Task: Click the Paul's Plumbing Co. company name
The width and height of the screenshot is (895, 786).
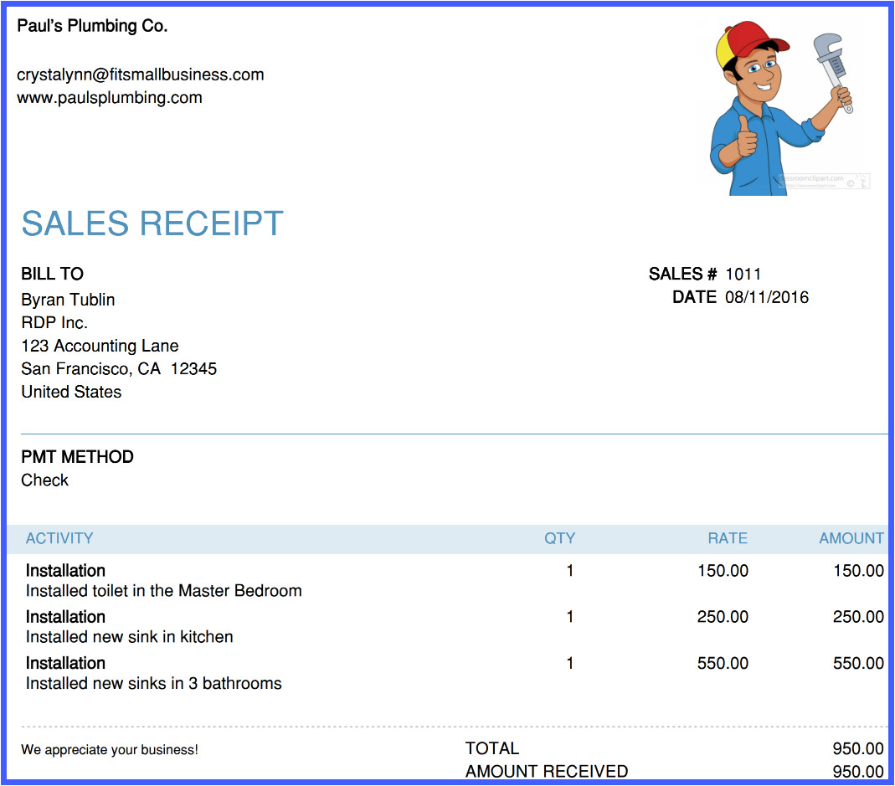Action: (x=92, y=26)
